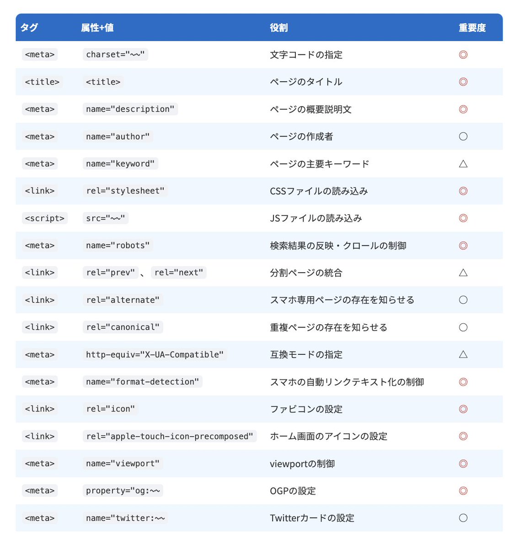Viewport: 519px width, 548px height.
Task: Click 互換モードの指定 text
Action: point(306,354)
